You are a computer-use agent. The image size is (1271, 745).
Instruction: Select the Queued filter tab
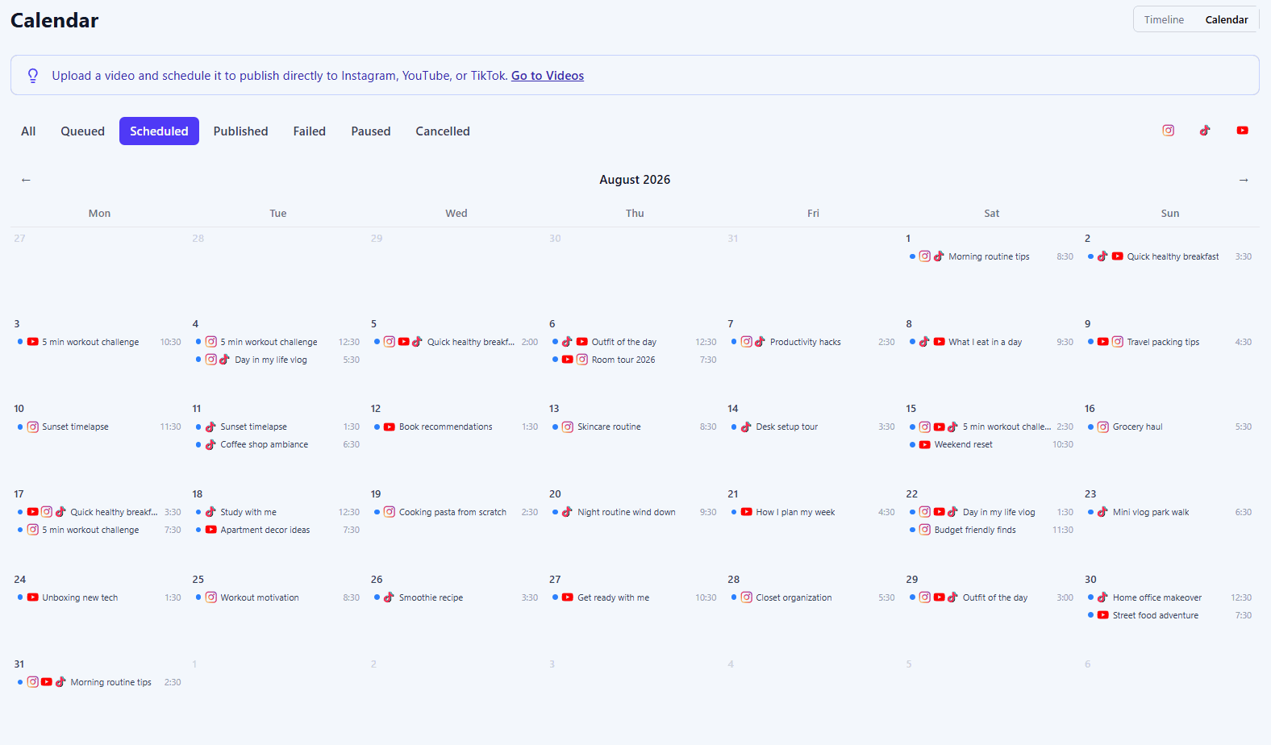pos(83,131)
